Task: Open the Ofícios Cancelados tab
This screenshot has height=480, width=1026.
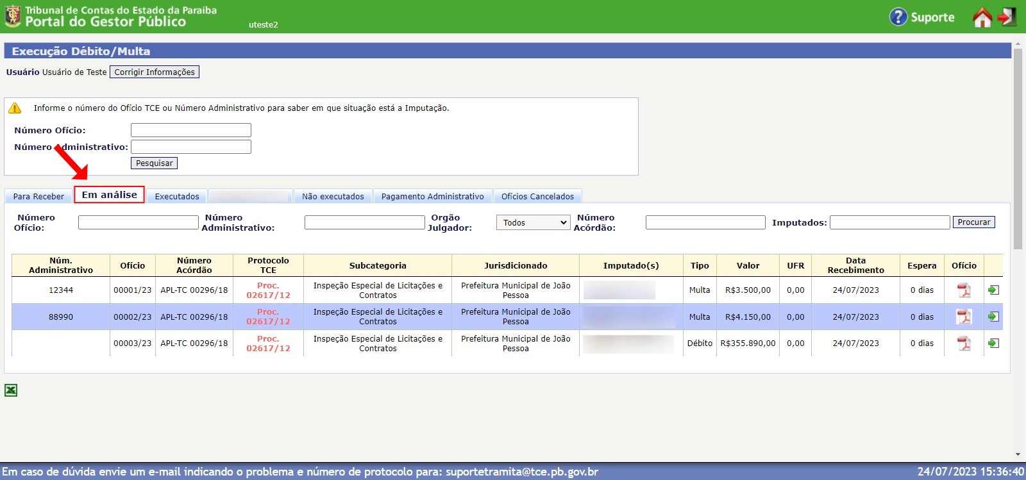Action: point(537,196)
